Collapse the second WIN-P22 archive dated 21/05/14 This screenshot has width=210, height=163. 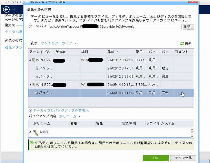click(30, 85)
